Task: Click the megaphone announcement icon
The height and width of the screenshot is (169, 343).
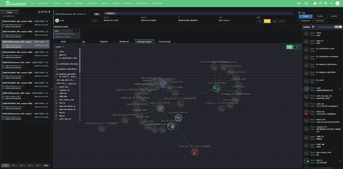Action: coord(298,3)
